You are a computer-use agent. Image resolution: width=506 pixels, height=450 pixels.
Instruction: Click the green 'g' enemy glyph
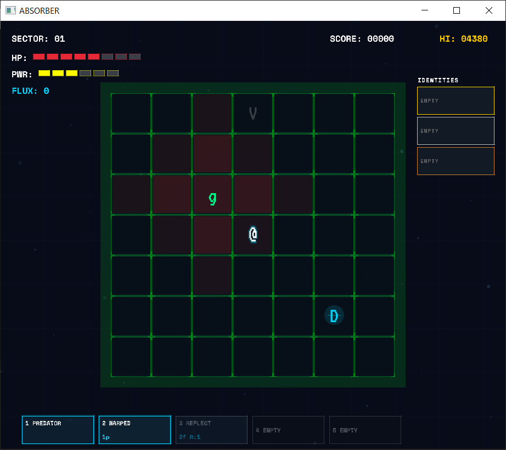pyautogui.click(x=212, y=199)
